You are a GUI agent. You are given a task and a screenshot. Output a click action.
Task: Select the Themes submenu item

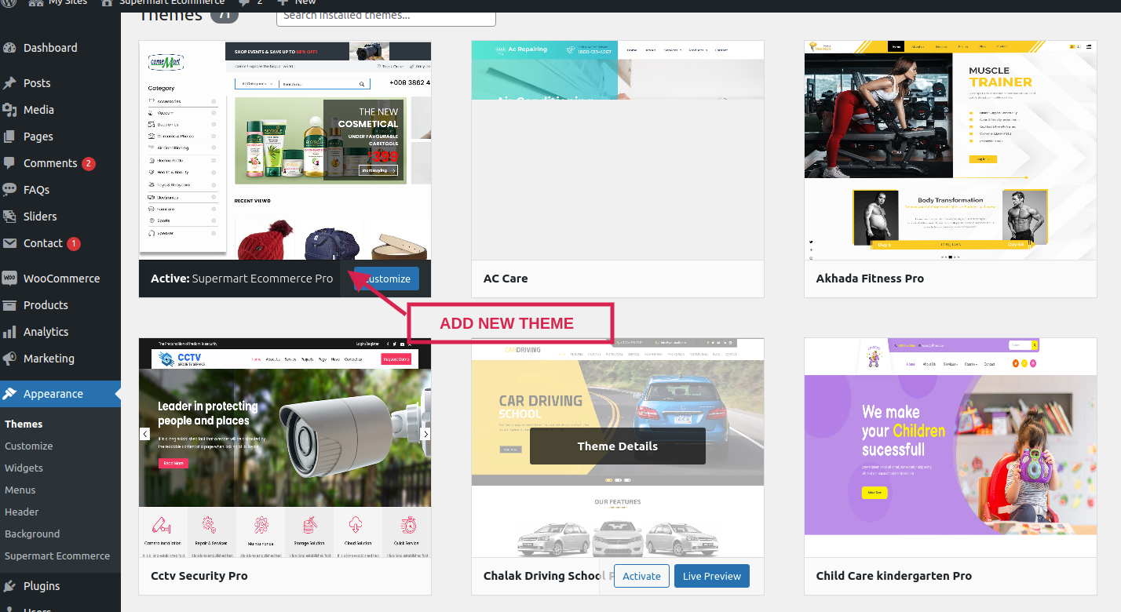click(x=24, y=424)
